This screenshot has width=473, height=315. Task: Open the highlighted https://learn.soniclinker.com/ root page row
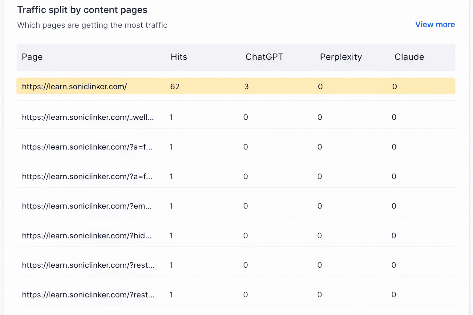pos(75,86)
